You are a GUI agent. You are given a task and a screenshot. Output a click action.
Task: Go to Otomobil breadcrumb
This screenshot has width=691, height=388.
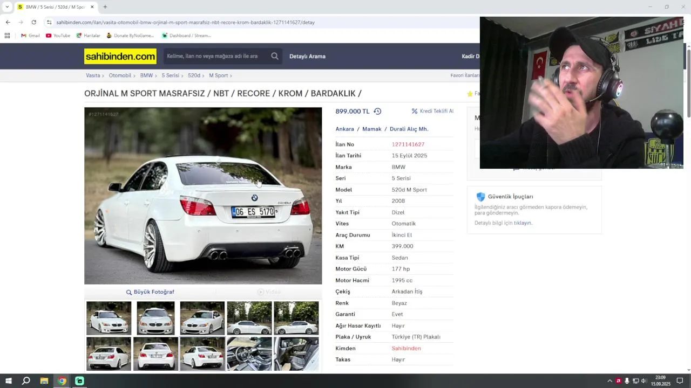pyautogui.click(x=120, y=75)
